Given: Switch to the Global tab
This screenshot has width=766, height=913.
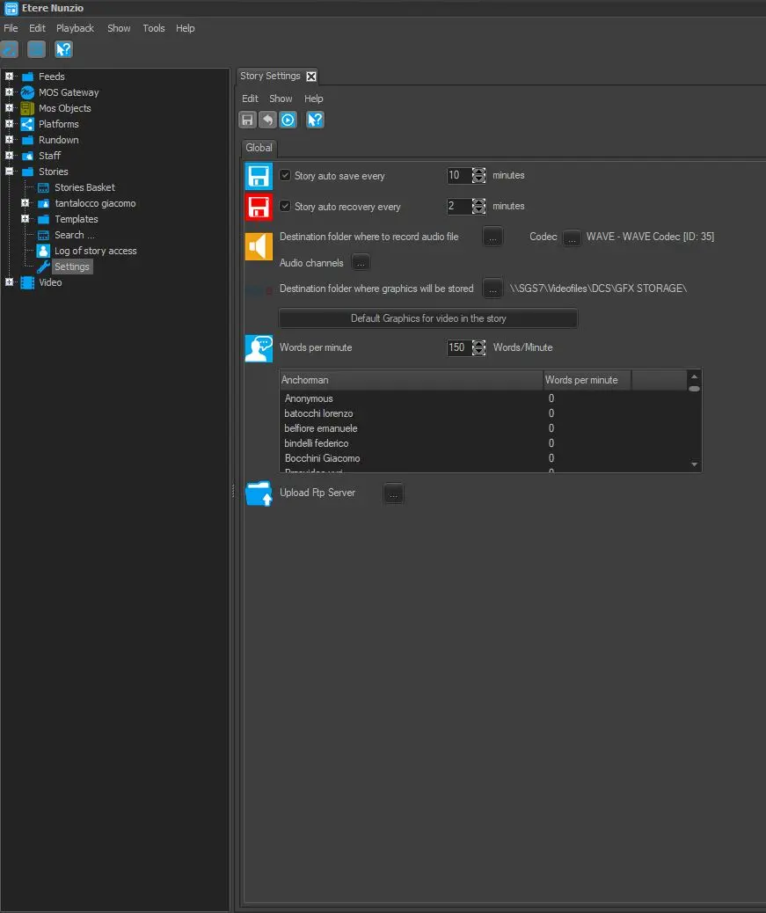Looking at the screenshot, I should (259, 148).
